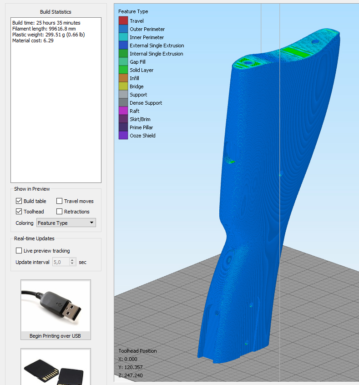
Task: Increase the update interval with up arrow
Action: click(72, 260)
